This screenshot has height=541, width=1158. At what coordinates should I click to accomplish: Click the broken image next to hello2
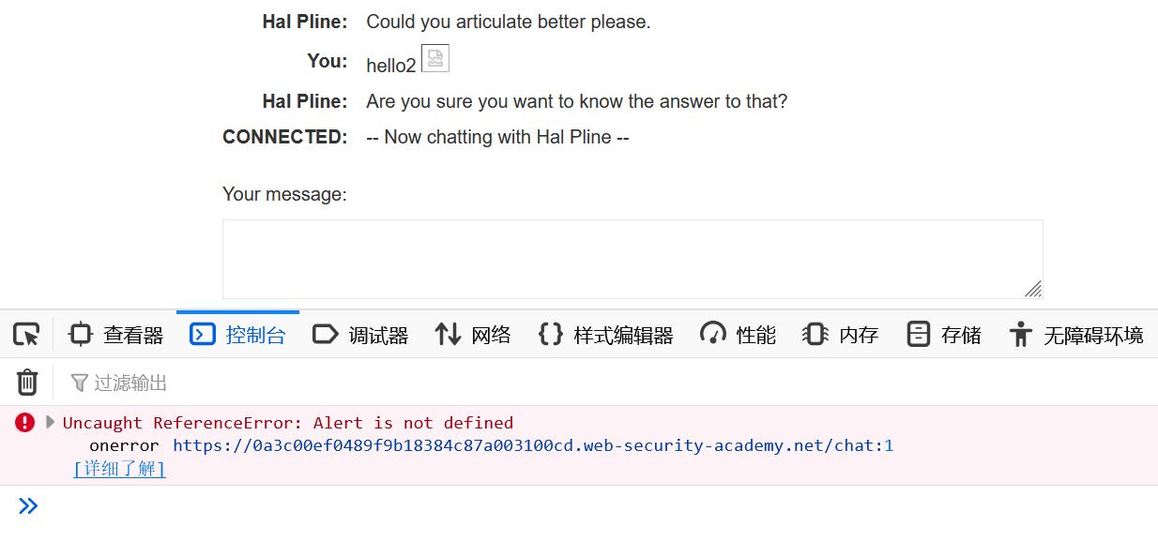[x=435, y=58]
